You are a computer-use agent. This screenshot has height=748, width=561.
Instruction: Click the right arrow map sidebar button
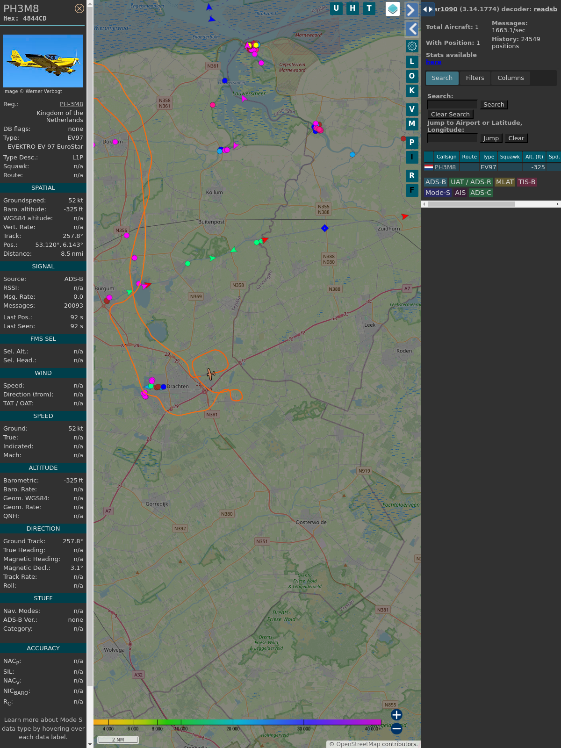(x=411, y=10)
